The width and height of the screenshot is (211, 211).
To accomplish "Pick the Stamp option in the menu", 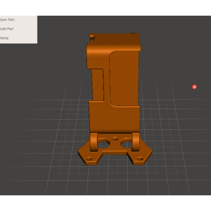I will pos(5,38).
